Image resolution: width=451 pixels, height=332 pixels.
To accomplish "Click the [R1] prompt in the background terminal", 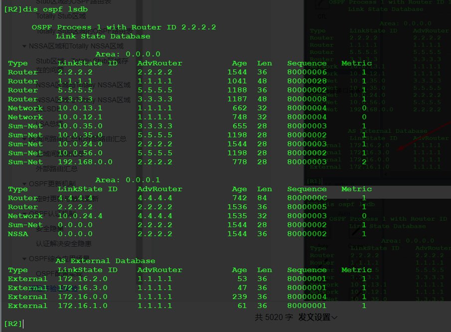I will (x=314, y=181).
